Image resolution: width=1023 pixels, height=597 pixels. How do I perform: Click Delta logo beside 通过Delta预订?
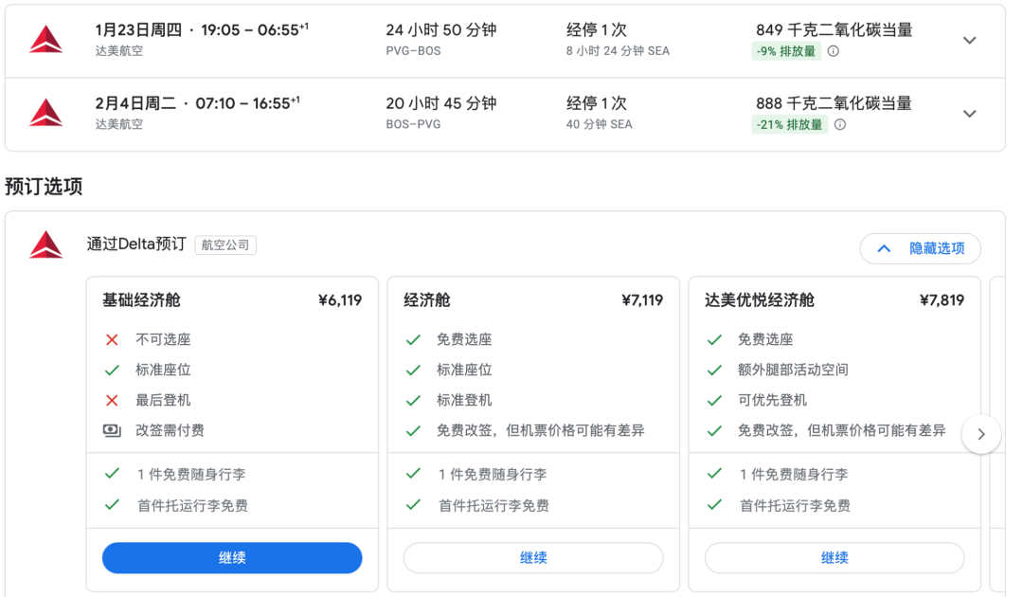point(46,244)
